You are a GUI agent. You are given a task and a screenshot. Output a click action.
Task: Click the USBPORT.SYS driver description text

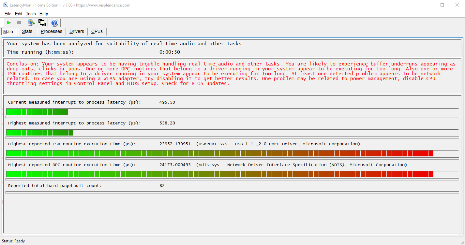278,144
